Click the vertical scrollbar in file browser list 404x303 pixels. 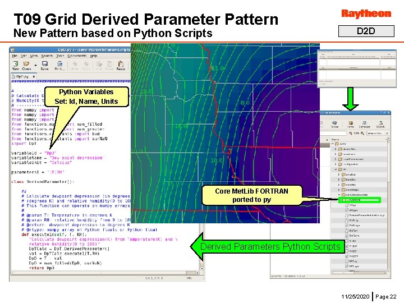coord(388,204)
